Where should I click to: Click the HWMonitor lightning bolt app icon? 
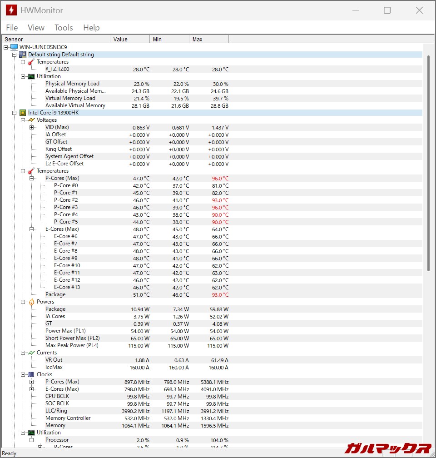11,10
